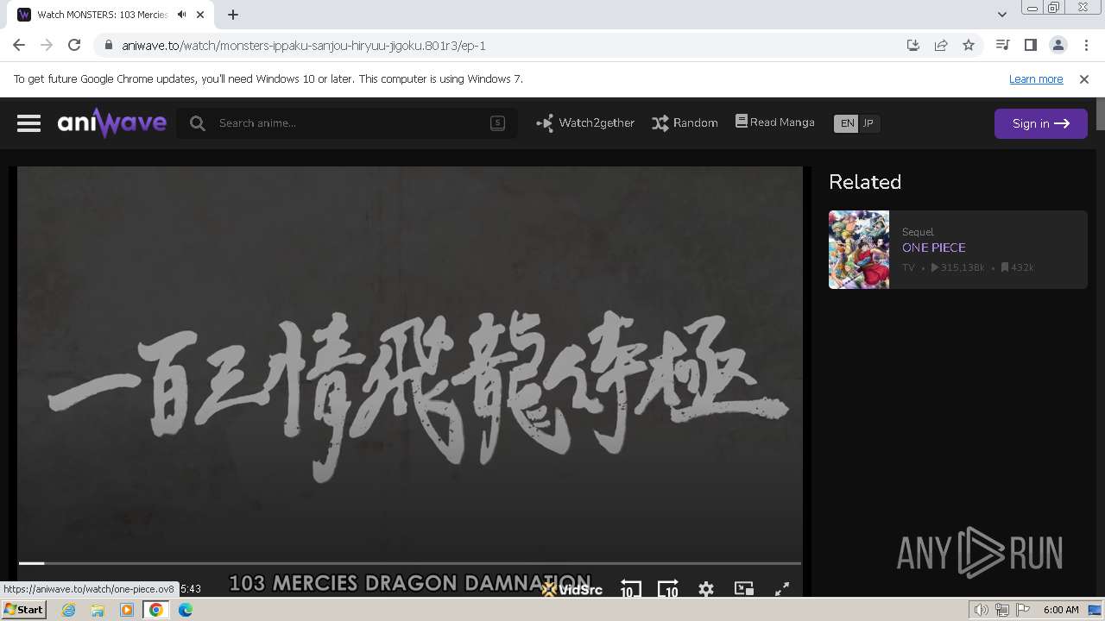The width and height of the screenshot is (1105, 621).
Task: Open a new browser tab
Action: click(x=233, y=15)
